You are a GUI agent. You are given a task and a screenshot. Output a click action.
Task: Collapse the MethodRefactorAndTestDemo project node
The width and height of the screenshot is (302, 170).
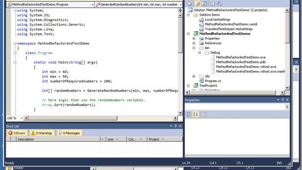[x=188, y=34]
